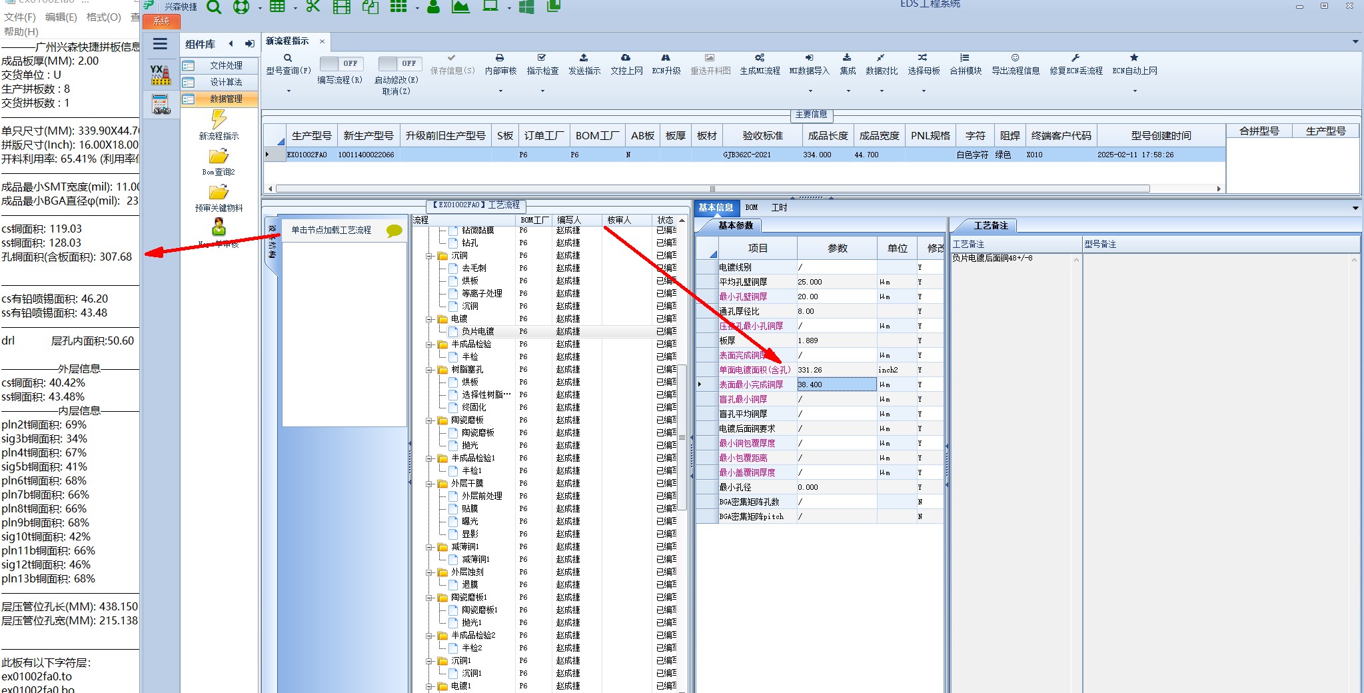Select the green scissors icon
The image size is (1364, 693).
click(x=313, y=6)
